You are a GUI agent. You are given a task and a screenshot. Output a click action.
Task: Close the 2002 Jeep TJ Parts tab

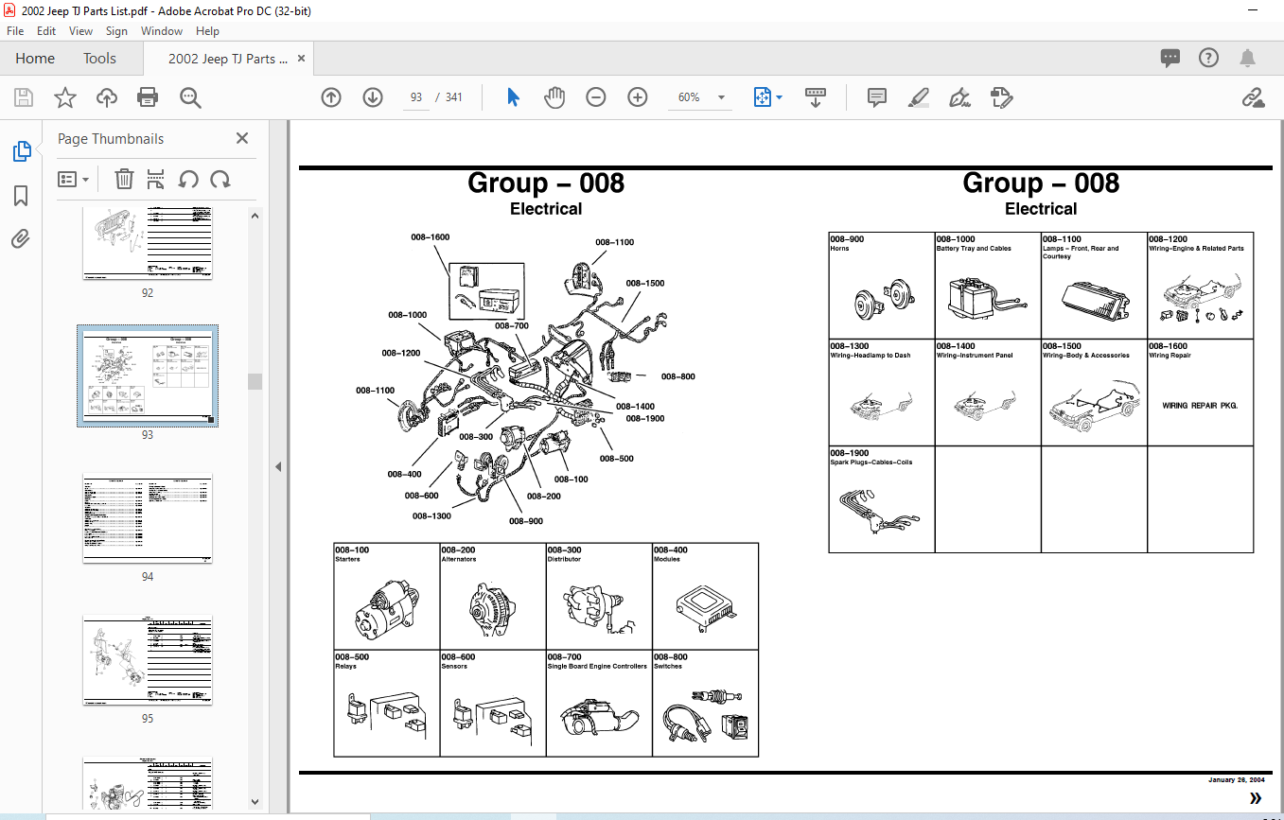point(302,59)
